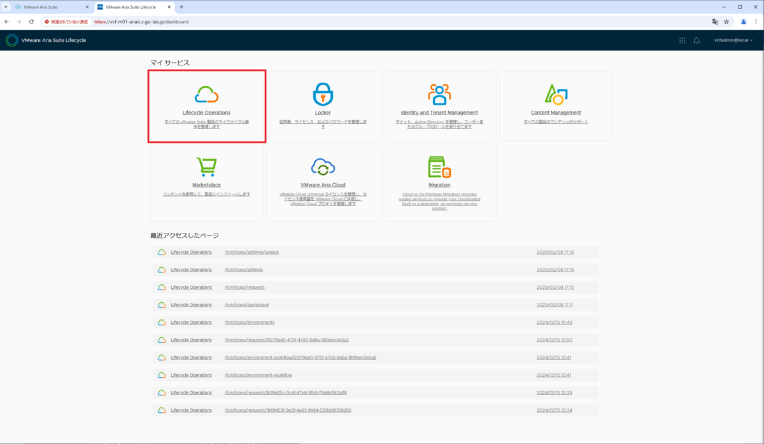
Task: Open the Migration title link
Action: (x=439, y=185)
